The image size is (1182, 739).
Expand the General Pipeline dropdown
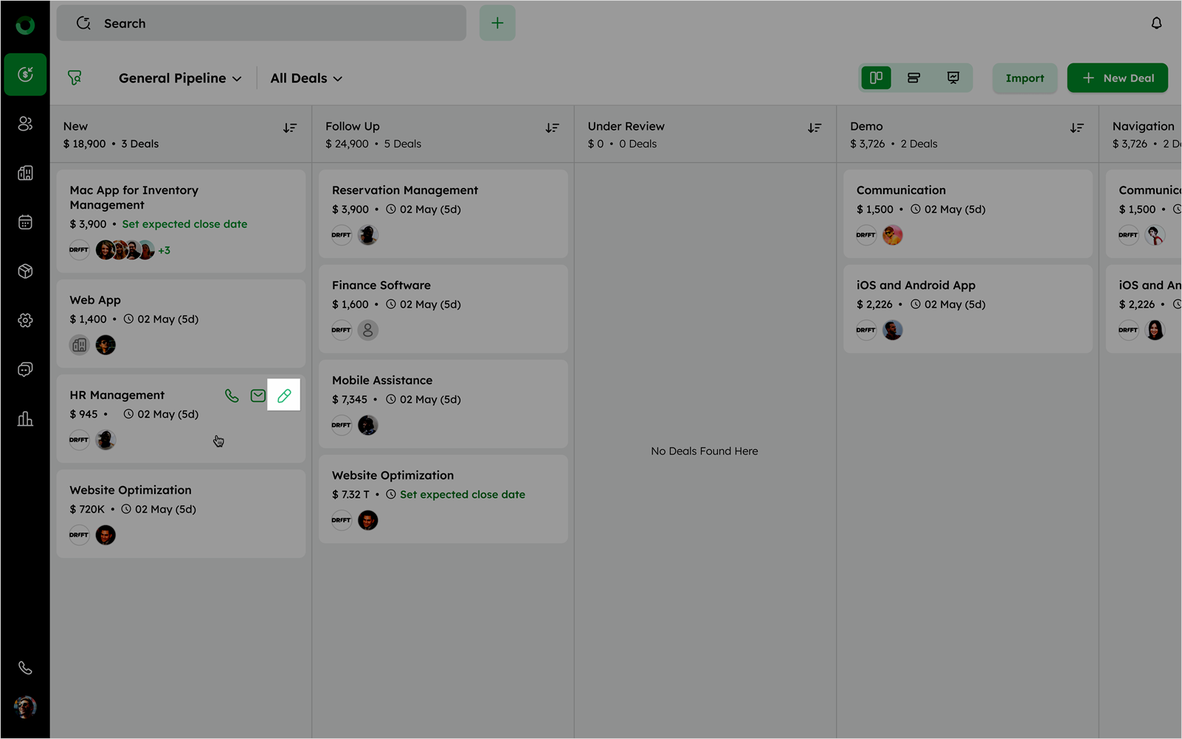(180, 78)
